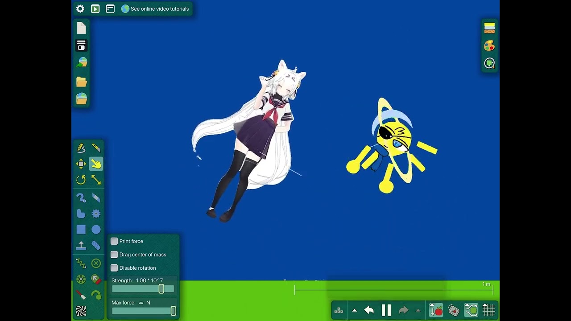Select the Eraser tool
Image resolution: width=571 pixels, height=321 pixels.
pyautogui.click(x=96, y=198)
